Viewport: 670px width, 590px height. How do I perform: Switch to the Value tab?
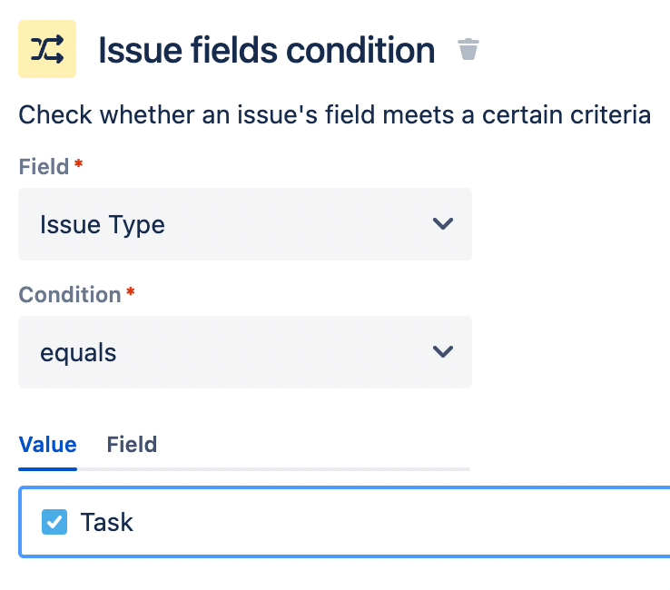[47, 445]
